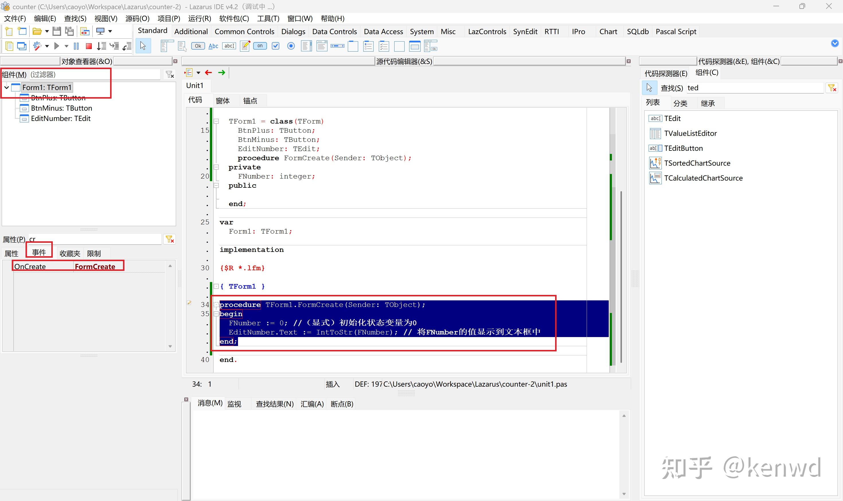This screenshot has width=843, height=501.
Task: Open the 运行(R) menu
Action: pyautogui.click(x=200, y=18)
